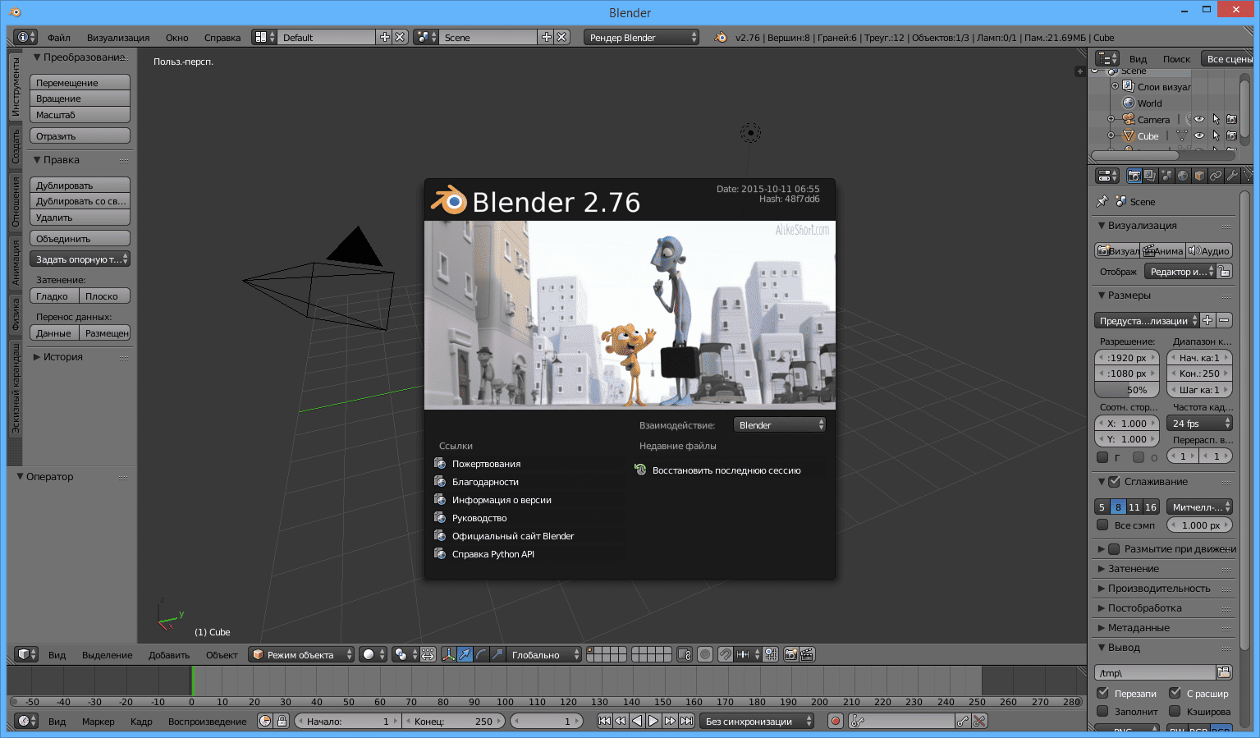The image size is (1260, 738).
Task: Toggle Camera renderability camera icon in outliner
Action: [1231, 119]
